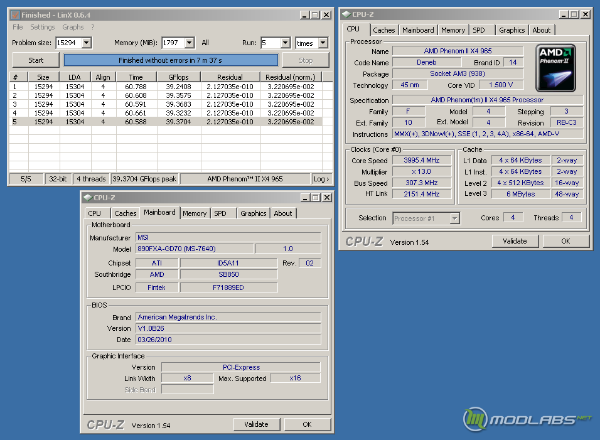Viewport: 600px width, 440px height.
Task: Click the V1.0B26 BIOS version field
Action: [x=228, y=328]
